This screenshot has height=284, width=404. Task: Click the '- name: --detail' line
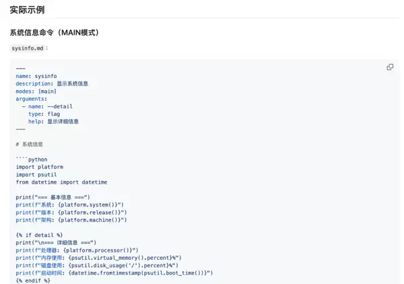(47, 106)
